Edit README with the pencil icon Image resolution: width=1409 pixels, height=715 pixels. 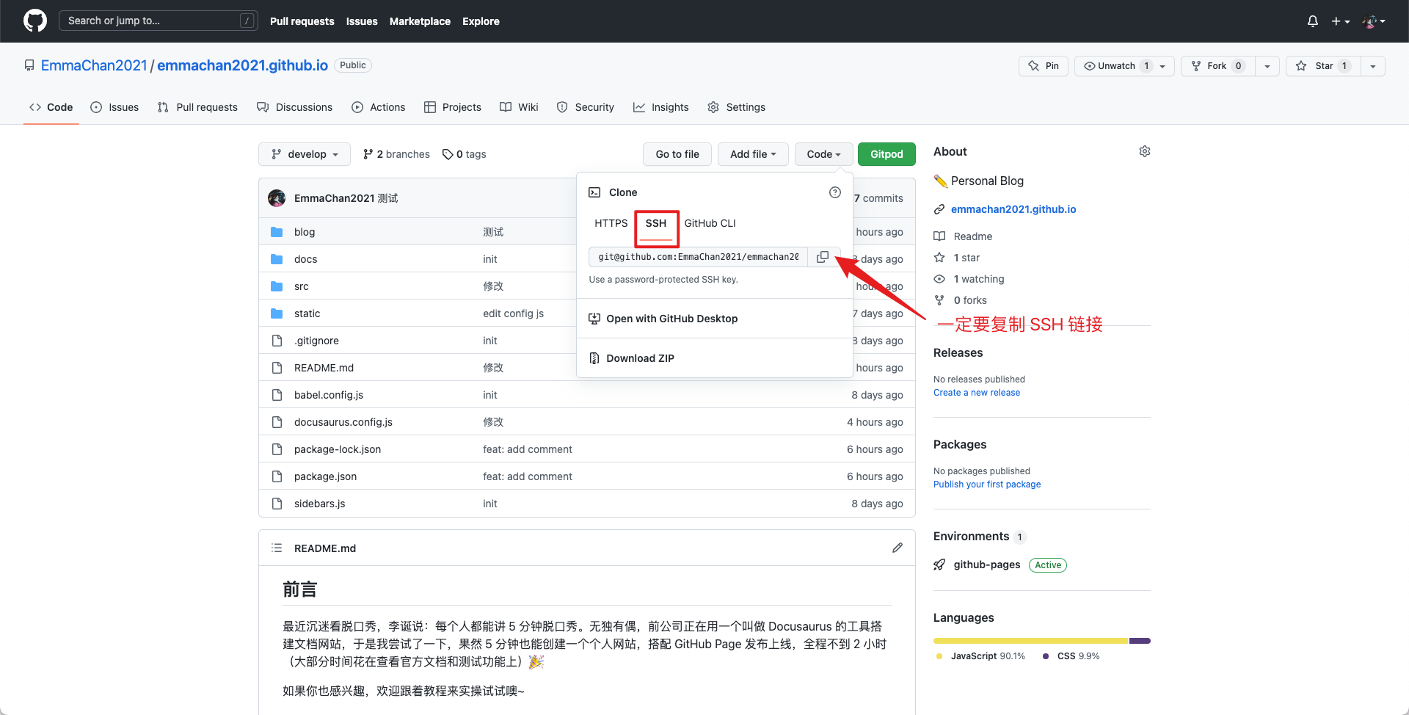pos(898,548)
